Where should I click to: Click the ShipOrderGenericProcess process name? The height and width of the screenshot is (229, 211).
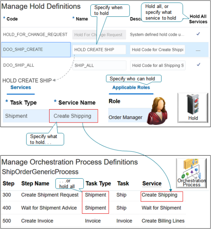coord(40,172)
